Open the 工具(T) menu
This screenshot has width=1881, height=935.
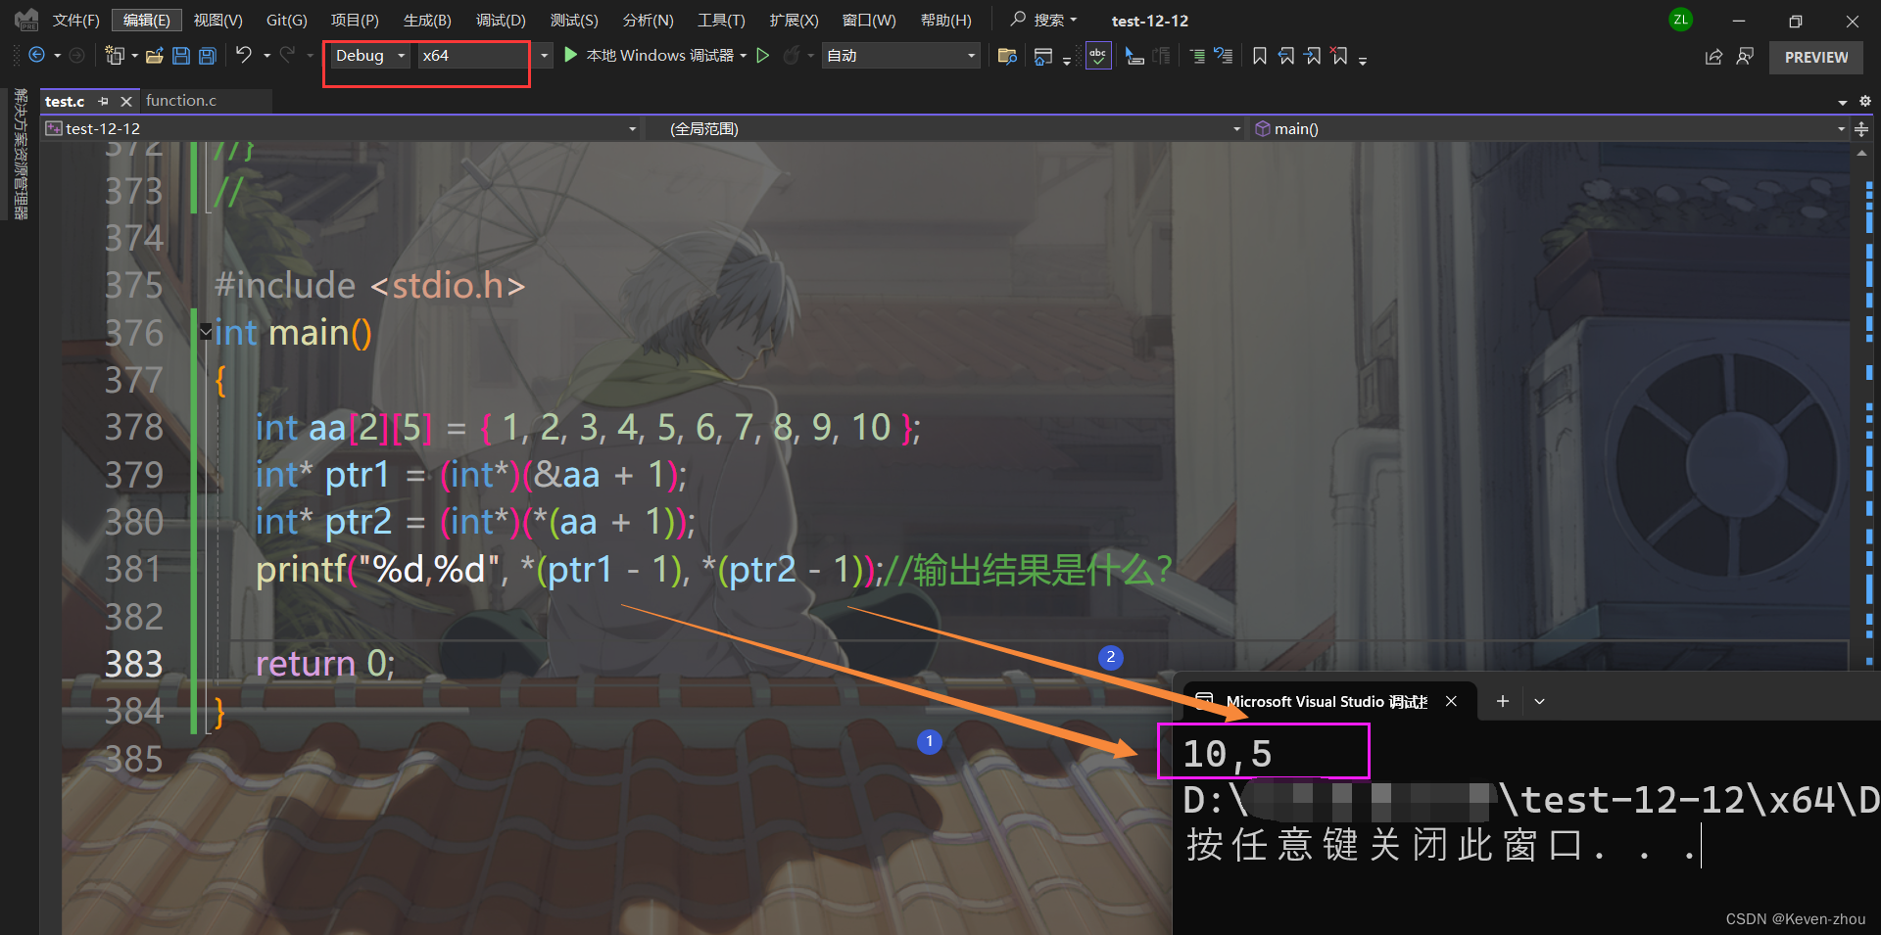pos(721,20)
